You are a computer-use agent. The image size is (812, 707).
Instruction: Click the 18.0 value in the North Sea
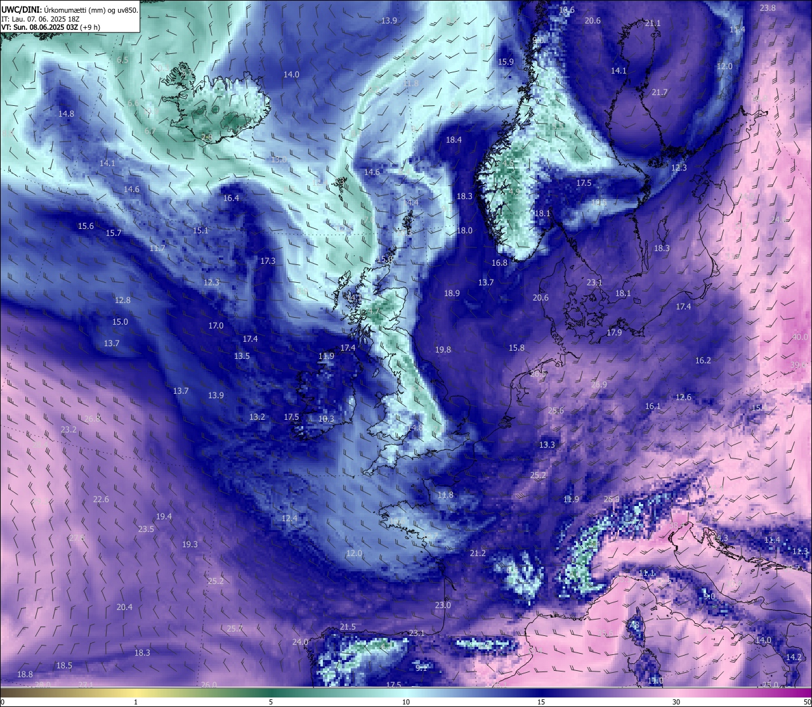pyautogui.click(x=464, y=231)
